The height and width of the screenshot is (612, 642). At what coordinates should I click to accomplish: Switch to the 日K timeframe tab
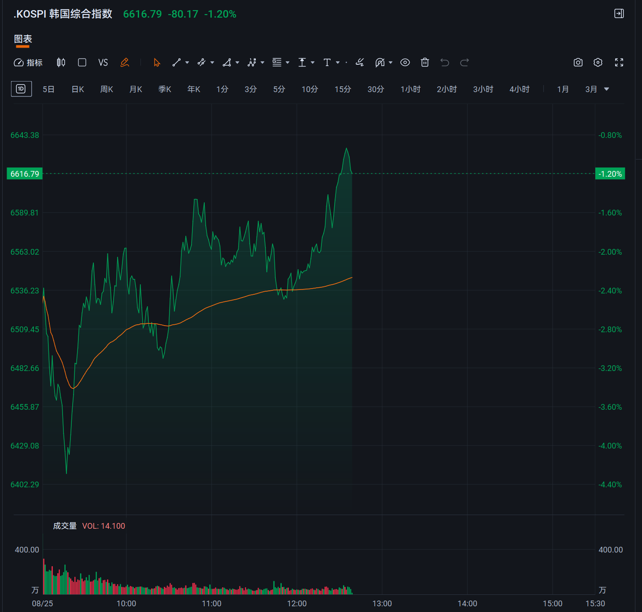[77, 89]
